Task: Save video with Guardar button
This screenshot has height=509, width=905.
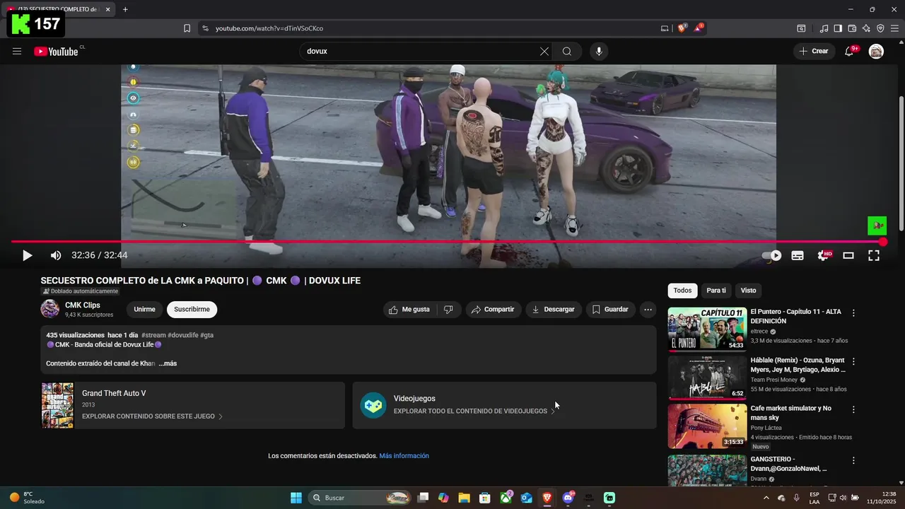Action: pos(610,309)
